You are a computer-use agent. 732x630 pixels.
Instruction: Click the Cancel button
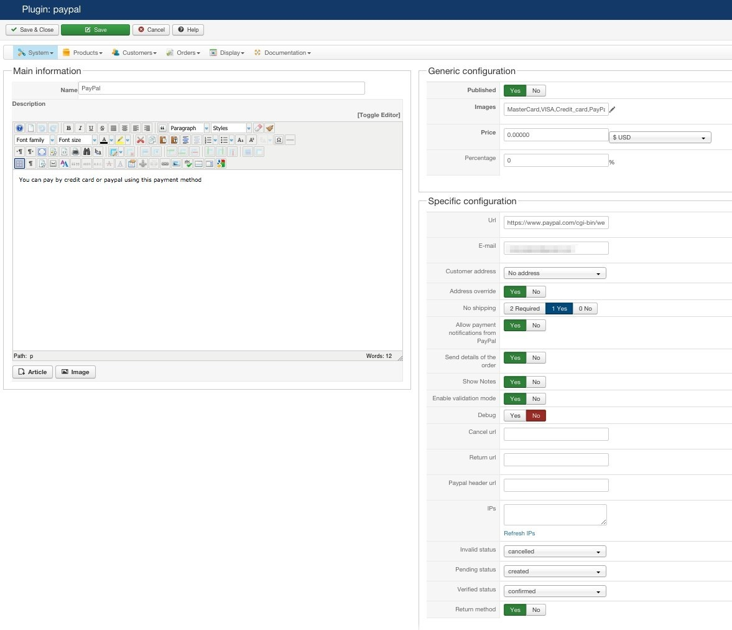[x=151, y=30]
